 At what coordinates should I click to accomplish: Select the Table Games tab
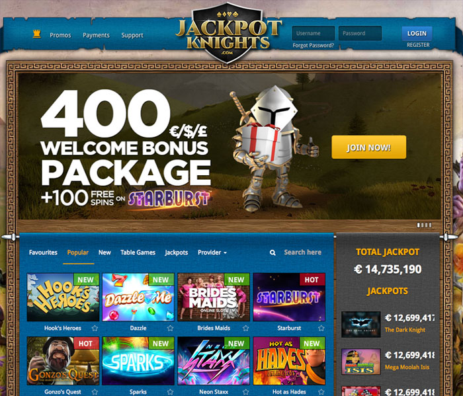(138, 253)
